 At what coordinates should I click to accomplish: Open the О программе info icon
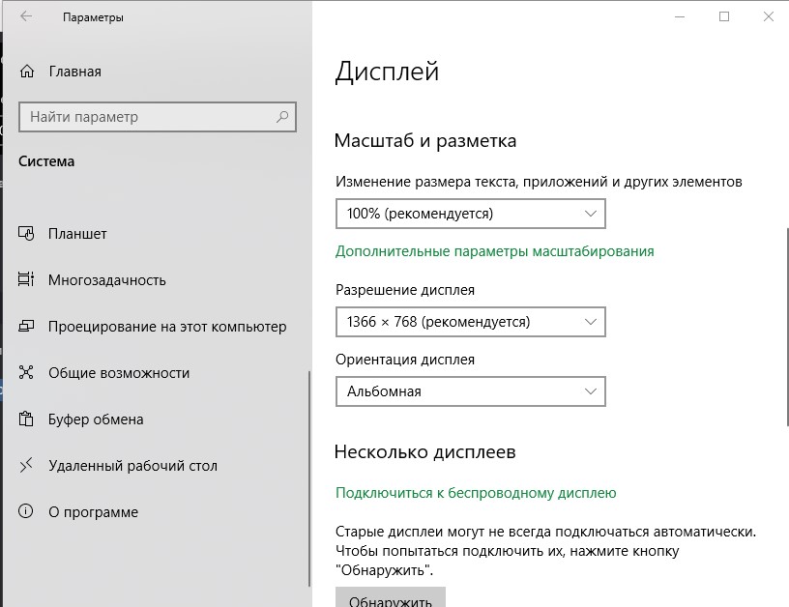[26, 511]
